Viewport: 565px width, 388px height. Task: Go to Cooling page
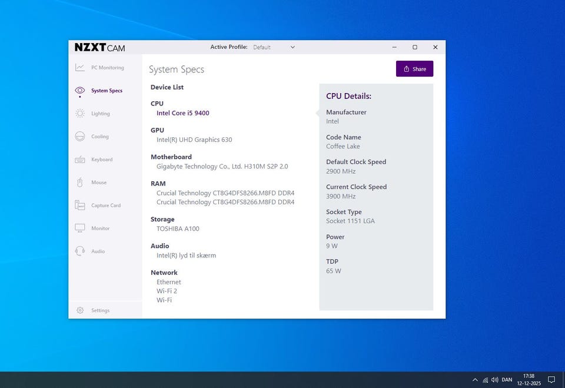100,137
